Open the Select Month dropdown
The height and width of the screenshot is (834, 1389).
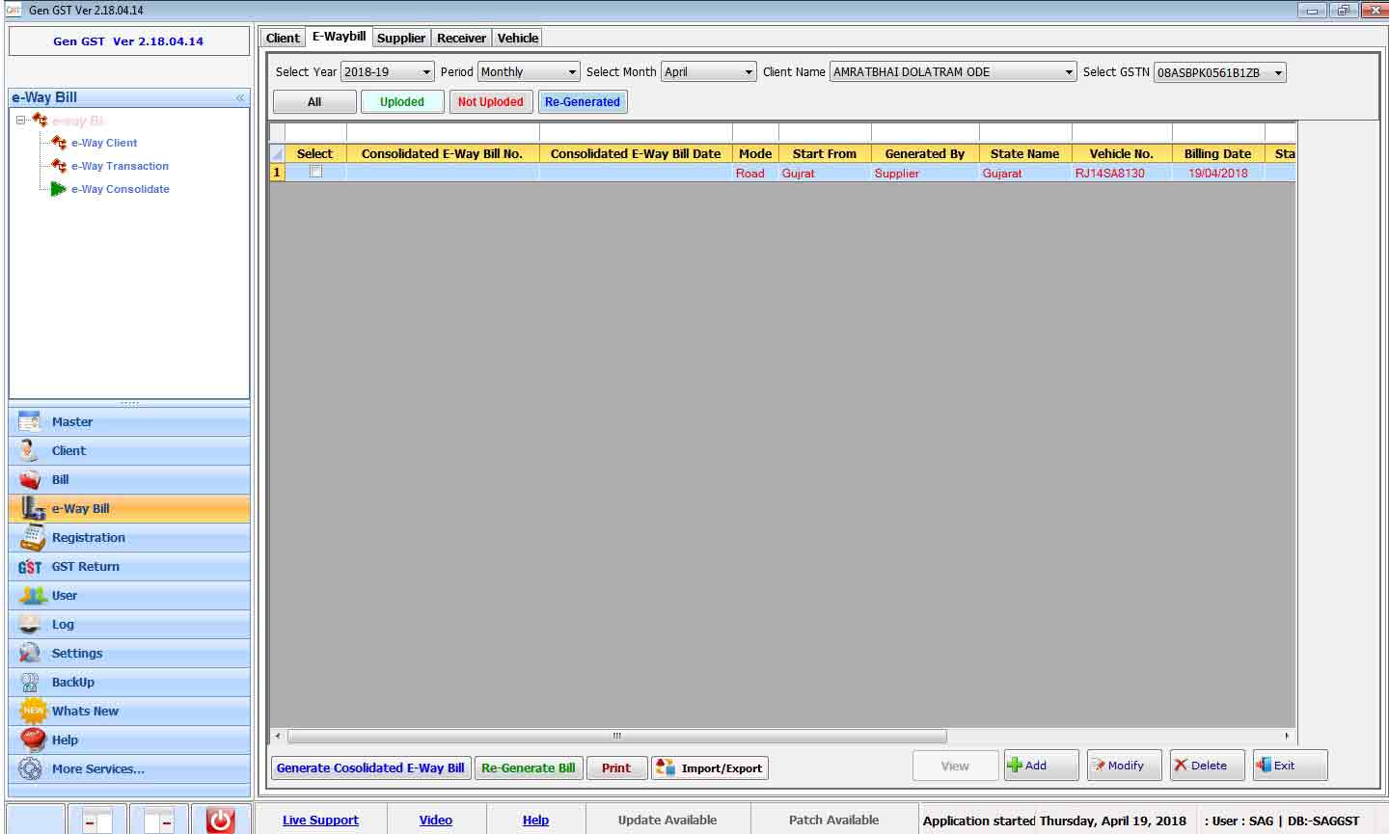pyautogui.click(x=749, y=72)
